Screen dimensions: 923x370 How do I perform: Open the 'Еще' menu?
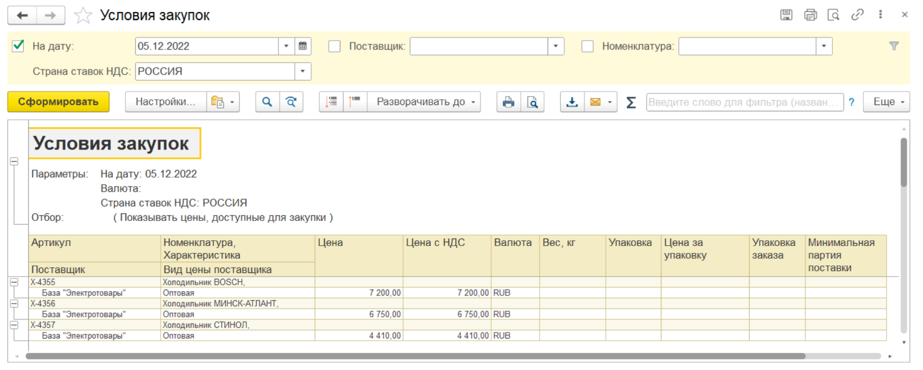coord(886,102)
